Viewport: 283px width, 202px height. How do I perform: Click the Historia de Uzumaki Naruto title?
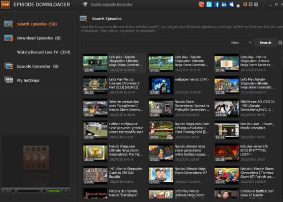(x=123, y=193)
